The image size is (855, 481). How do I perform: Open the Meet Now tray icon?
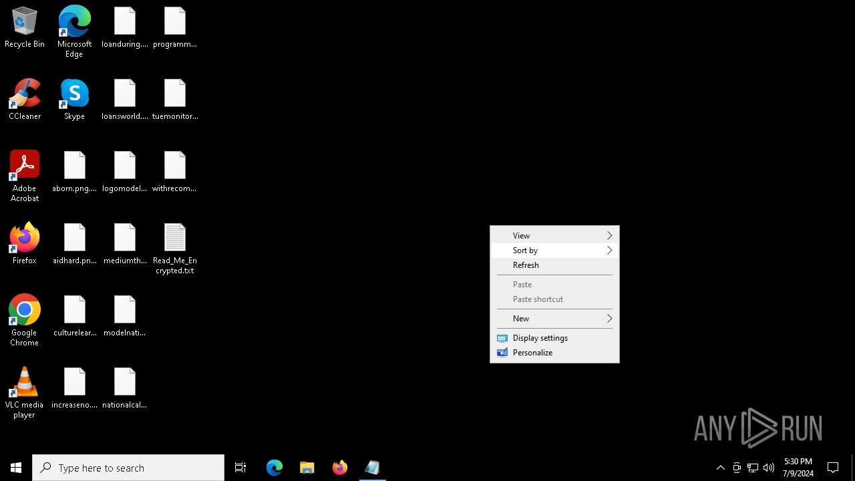click(x=737, y=468)
